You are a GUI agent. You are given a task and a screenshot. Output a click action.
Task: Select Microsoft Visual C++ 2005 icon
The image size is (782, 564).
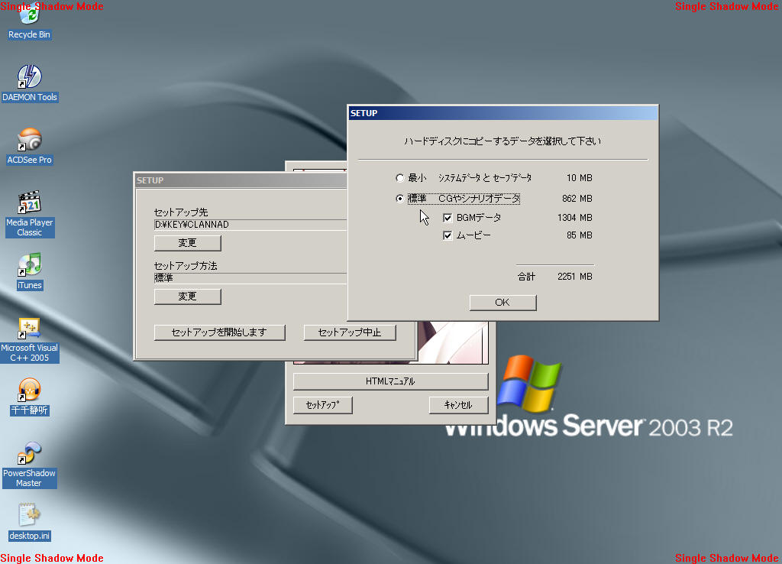tap(30, 340)
